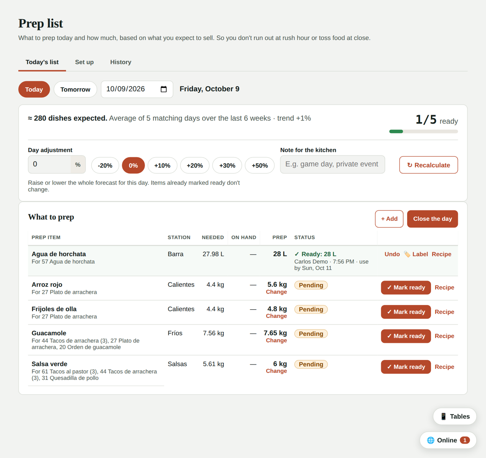Click the 1/5 ready progress bar
The width and height of the screenshot is (486, 458).
tap(424, 131)
